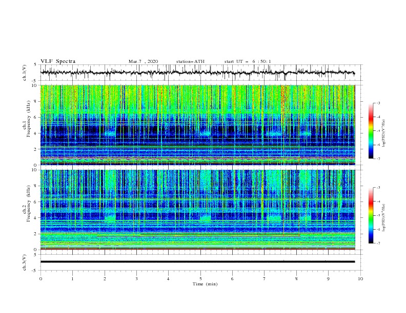Screen dimensions: 406x313
Task: Click the "-7" label on ch.2 color bar
Action: click(378, 243)
